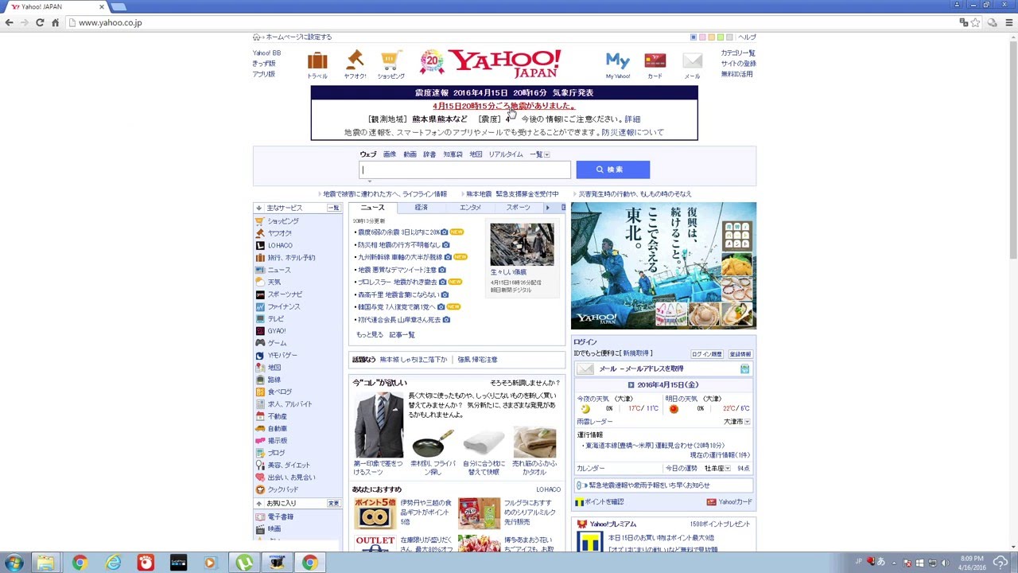Click the green calendar icon in mail row
The width and height of the screenshot is (1018, 573).
point(744,369)
